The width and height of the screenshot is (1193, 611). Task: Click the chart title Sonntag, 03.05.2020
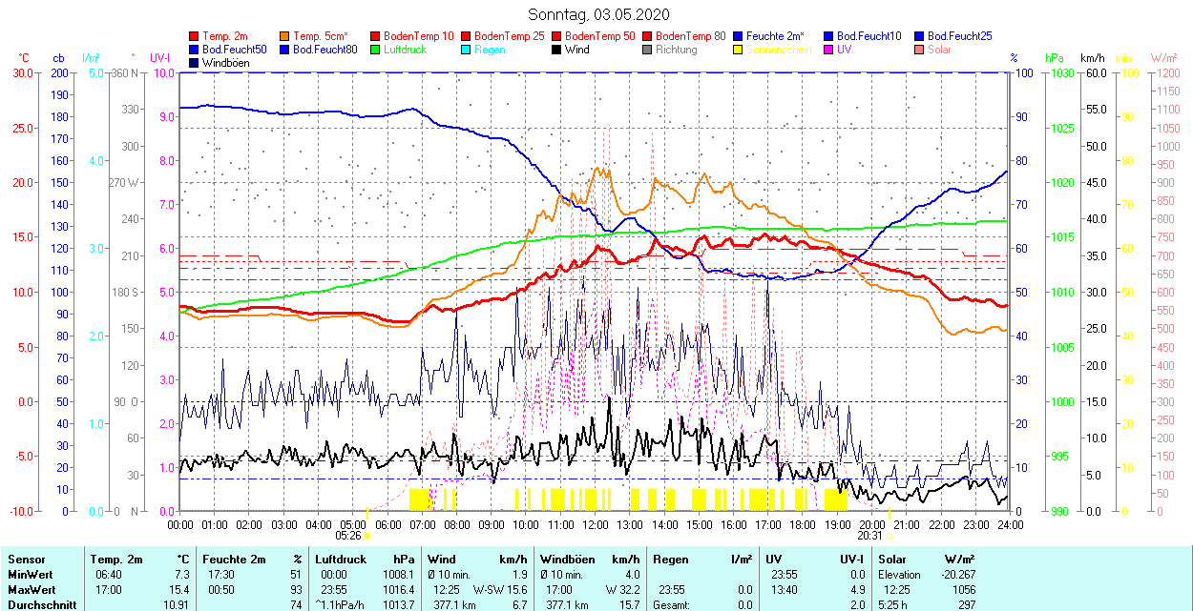pyautogui.click(x=598, y=14)
